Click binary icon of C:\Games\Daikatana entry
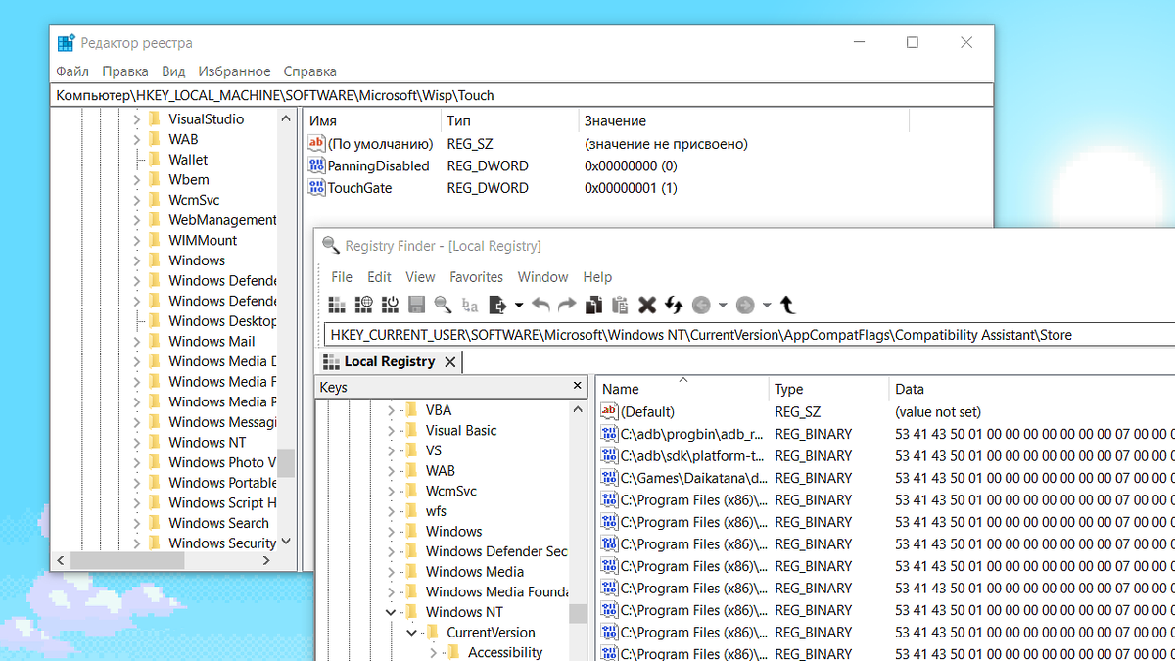Viewport: 1175px width, 661px height. coord(609,478)
